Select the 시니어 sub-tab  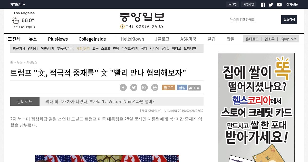point(154,48)
